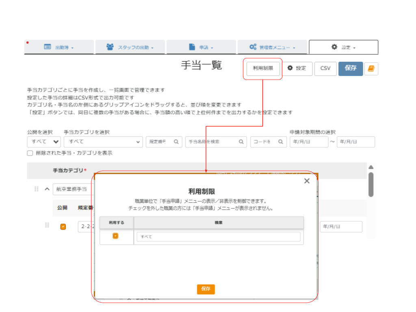Viewport: 416px width, 312px height.
Task: Open the 公開を選択 dropdown
Action: 44,142
